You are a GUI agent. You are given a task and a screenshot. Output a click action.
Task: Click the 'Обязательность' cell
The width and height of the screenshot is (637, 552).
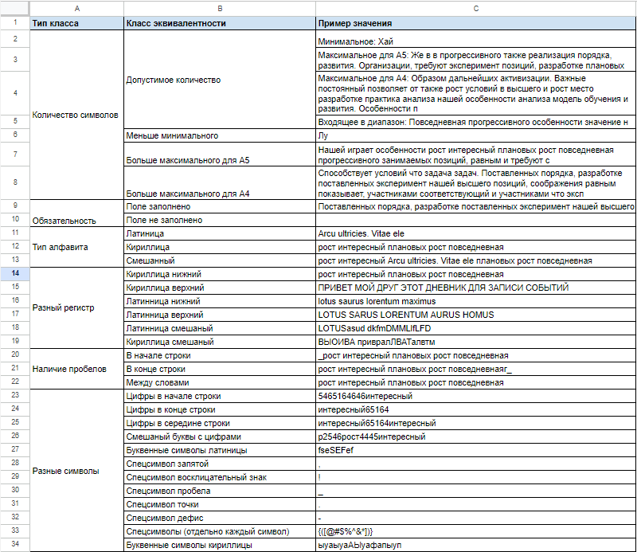[76, 213]
